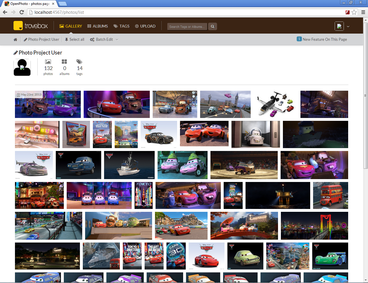This screenshot has height=283, width=368.
Task: Click Photo Project User in the toolbar
Action: tap(41, 40)
